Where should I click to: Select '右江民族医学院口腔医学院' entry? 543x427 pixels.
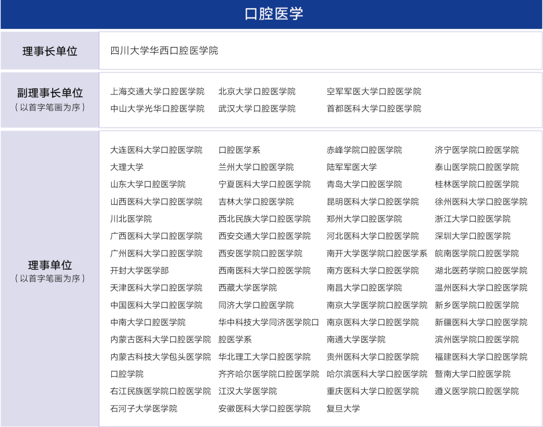click(161, 391)
